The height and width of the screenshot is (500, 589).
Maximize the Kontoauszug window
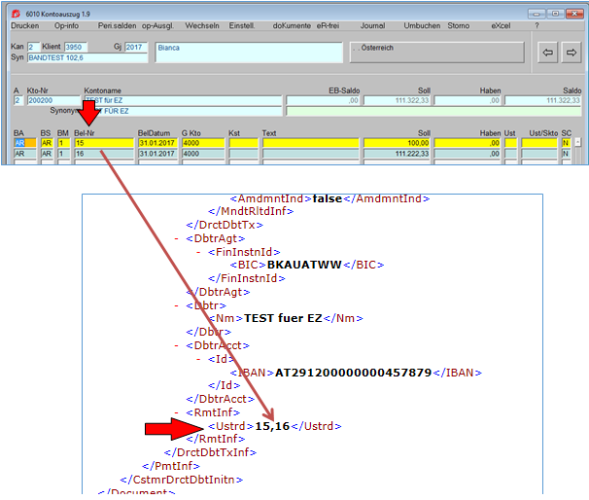(555, 14)
